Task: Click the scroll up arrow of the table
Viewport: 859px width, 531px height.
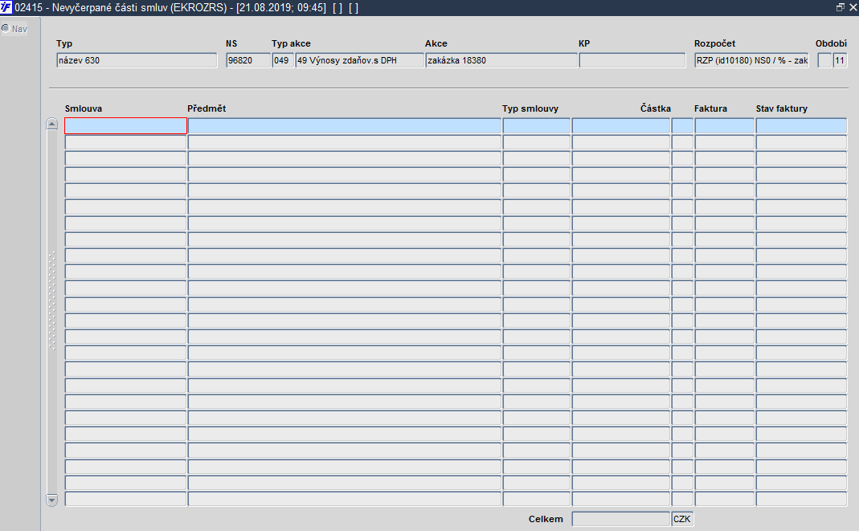Action: 52,124
